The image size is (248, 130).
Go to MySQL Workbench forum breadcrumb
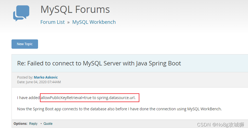click(94, 22)
